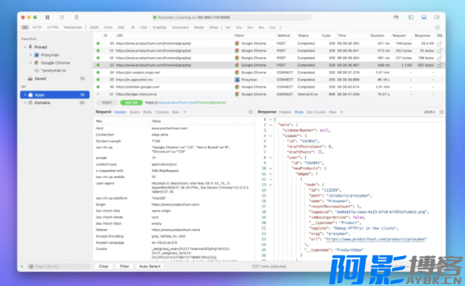Expand the Proxyman item under Pinned
This screenshot has width=465, height=286.
31,55
